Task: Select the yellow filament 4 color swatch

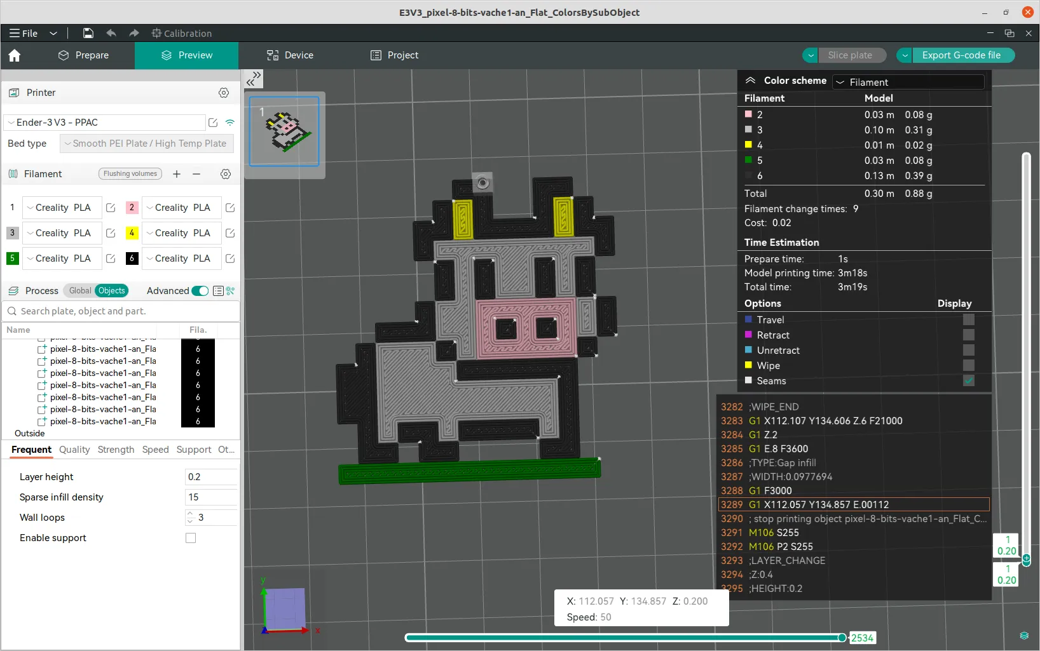Action: 132,233
